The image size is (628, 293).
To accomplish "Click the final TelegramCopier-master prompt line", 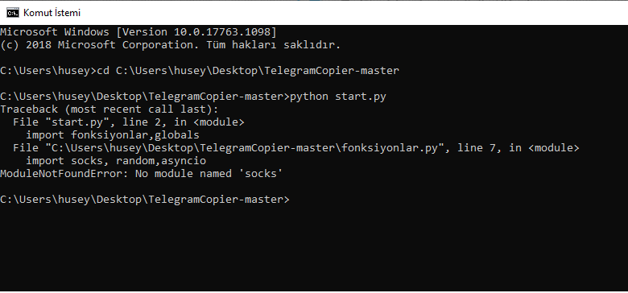I will (145, 200).
